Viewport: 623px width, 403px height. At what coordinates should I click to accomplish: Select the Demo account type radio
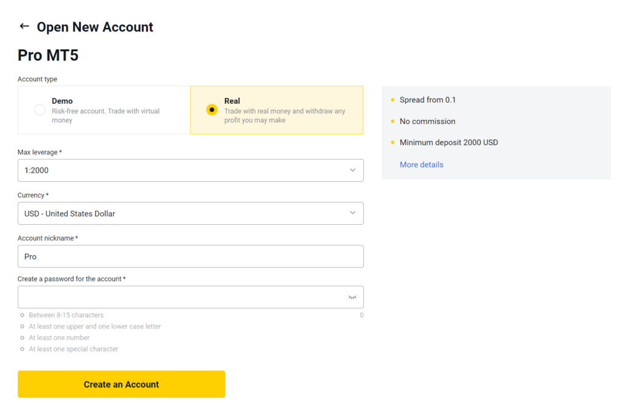[40, 109]
